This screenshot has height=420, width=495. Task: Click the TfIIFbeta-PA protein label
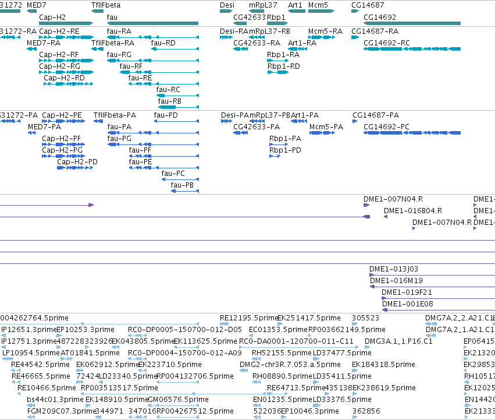[x=115, y=115]
